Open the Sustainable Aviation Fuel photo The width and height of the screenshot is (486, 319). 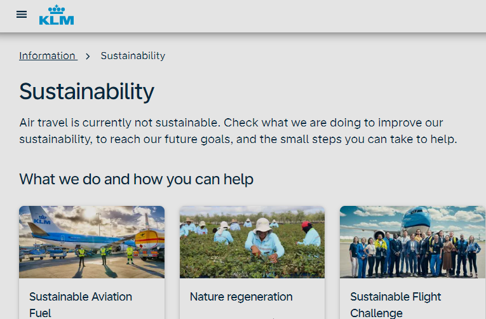point(91,241)
